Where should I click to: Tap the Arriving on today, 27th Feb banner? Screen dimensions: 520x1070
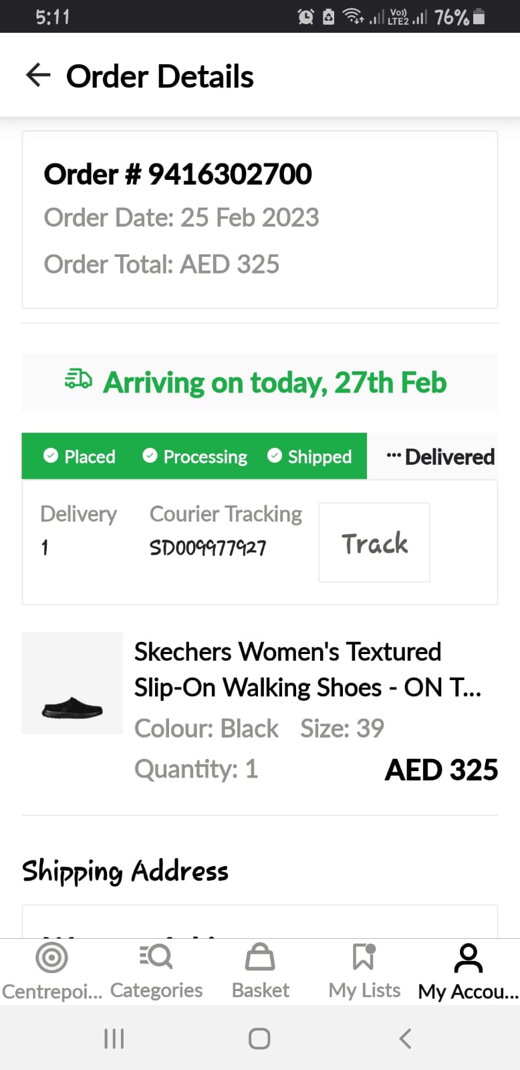(274, 383)
